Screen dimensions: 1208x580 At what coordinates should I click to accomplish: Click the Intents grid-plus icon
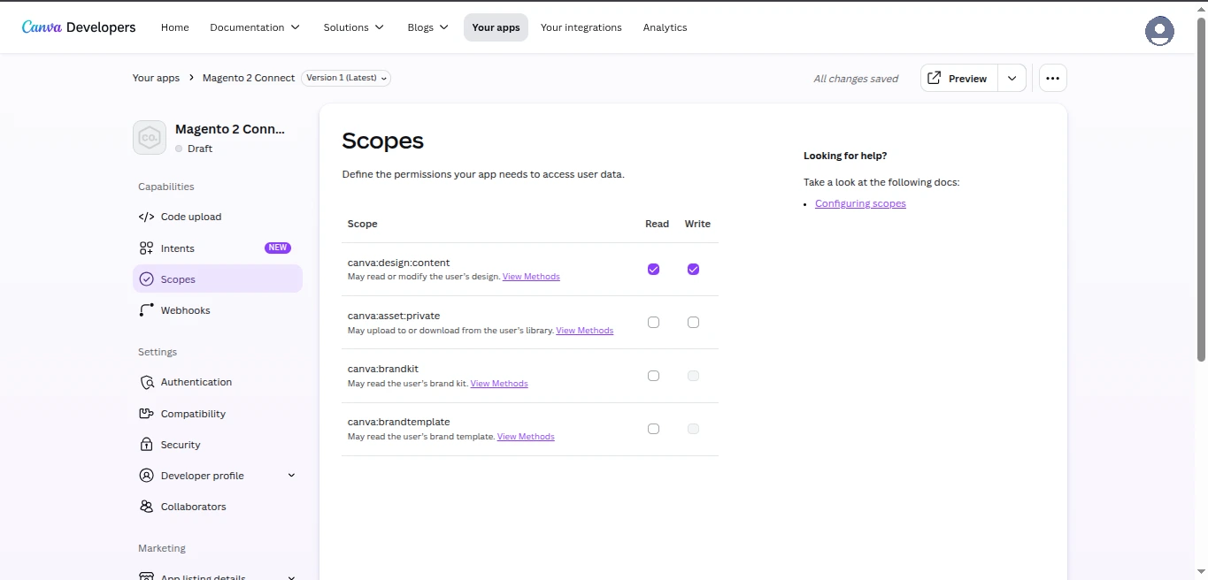pyautogui.click(x=146, y=248)
